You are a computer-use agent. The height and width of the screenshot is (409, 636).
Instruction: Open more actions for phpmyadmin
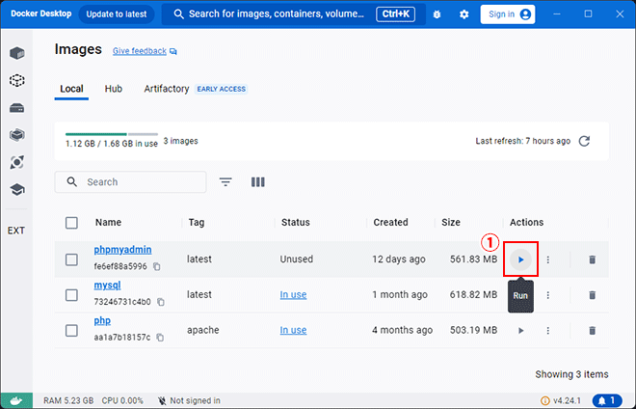(548, 259)
